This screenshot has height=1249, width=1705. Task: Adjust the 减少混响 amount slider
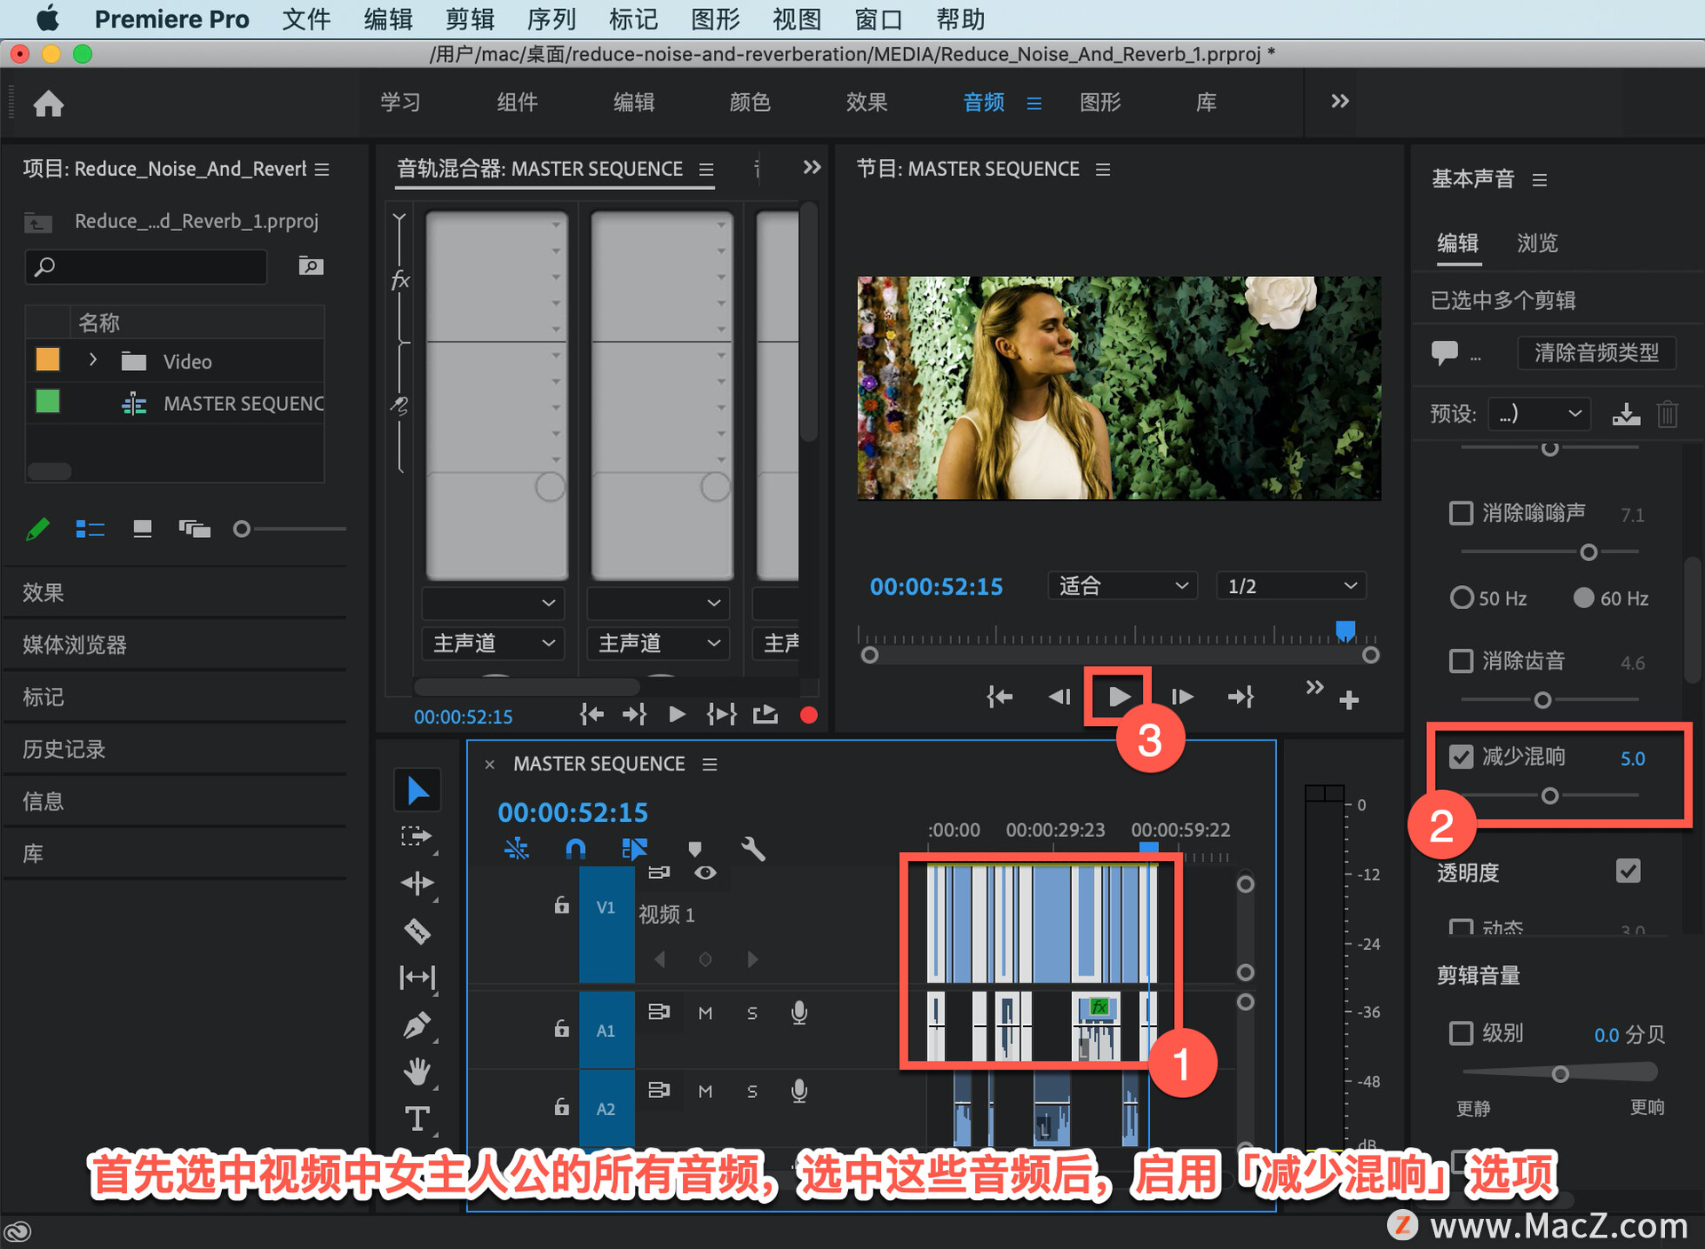(1550, 795)
